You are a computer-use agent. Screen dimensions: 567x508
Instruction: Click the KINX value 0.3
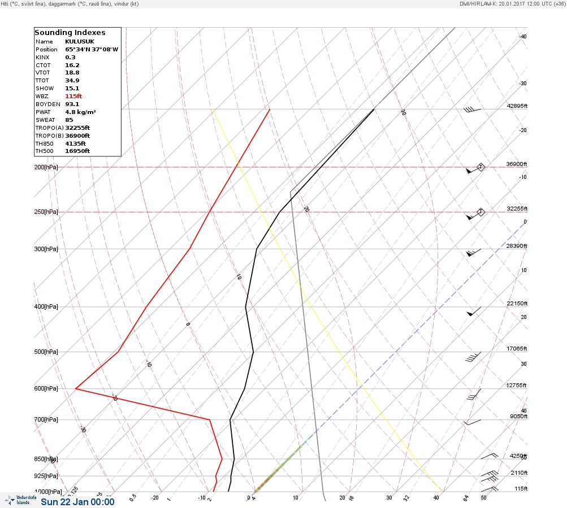coord(70,58)
